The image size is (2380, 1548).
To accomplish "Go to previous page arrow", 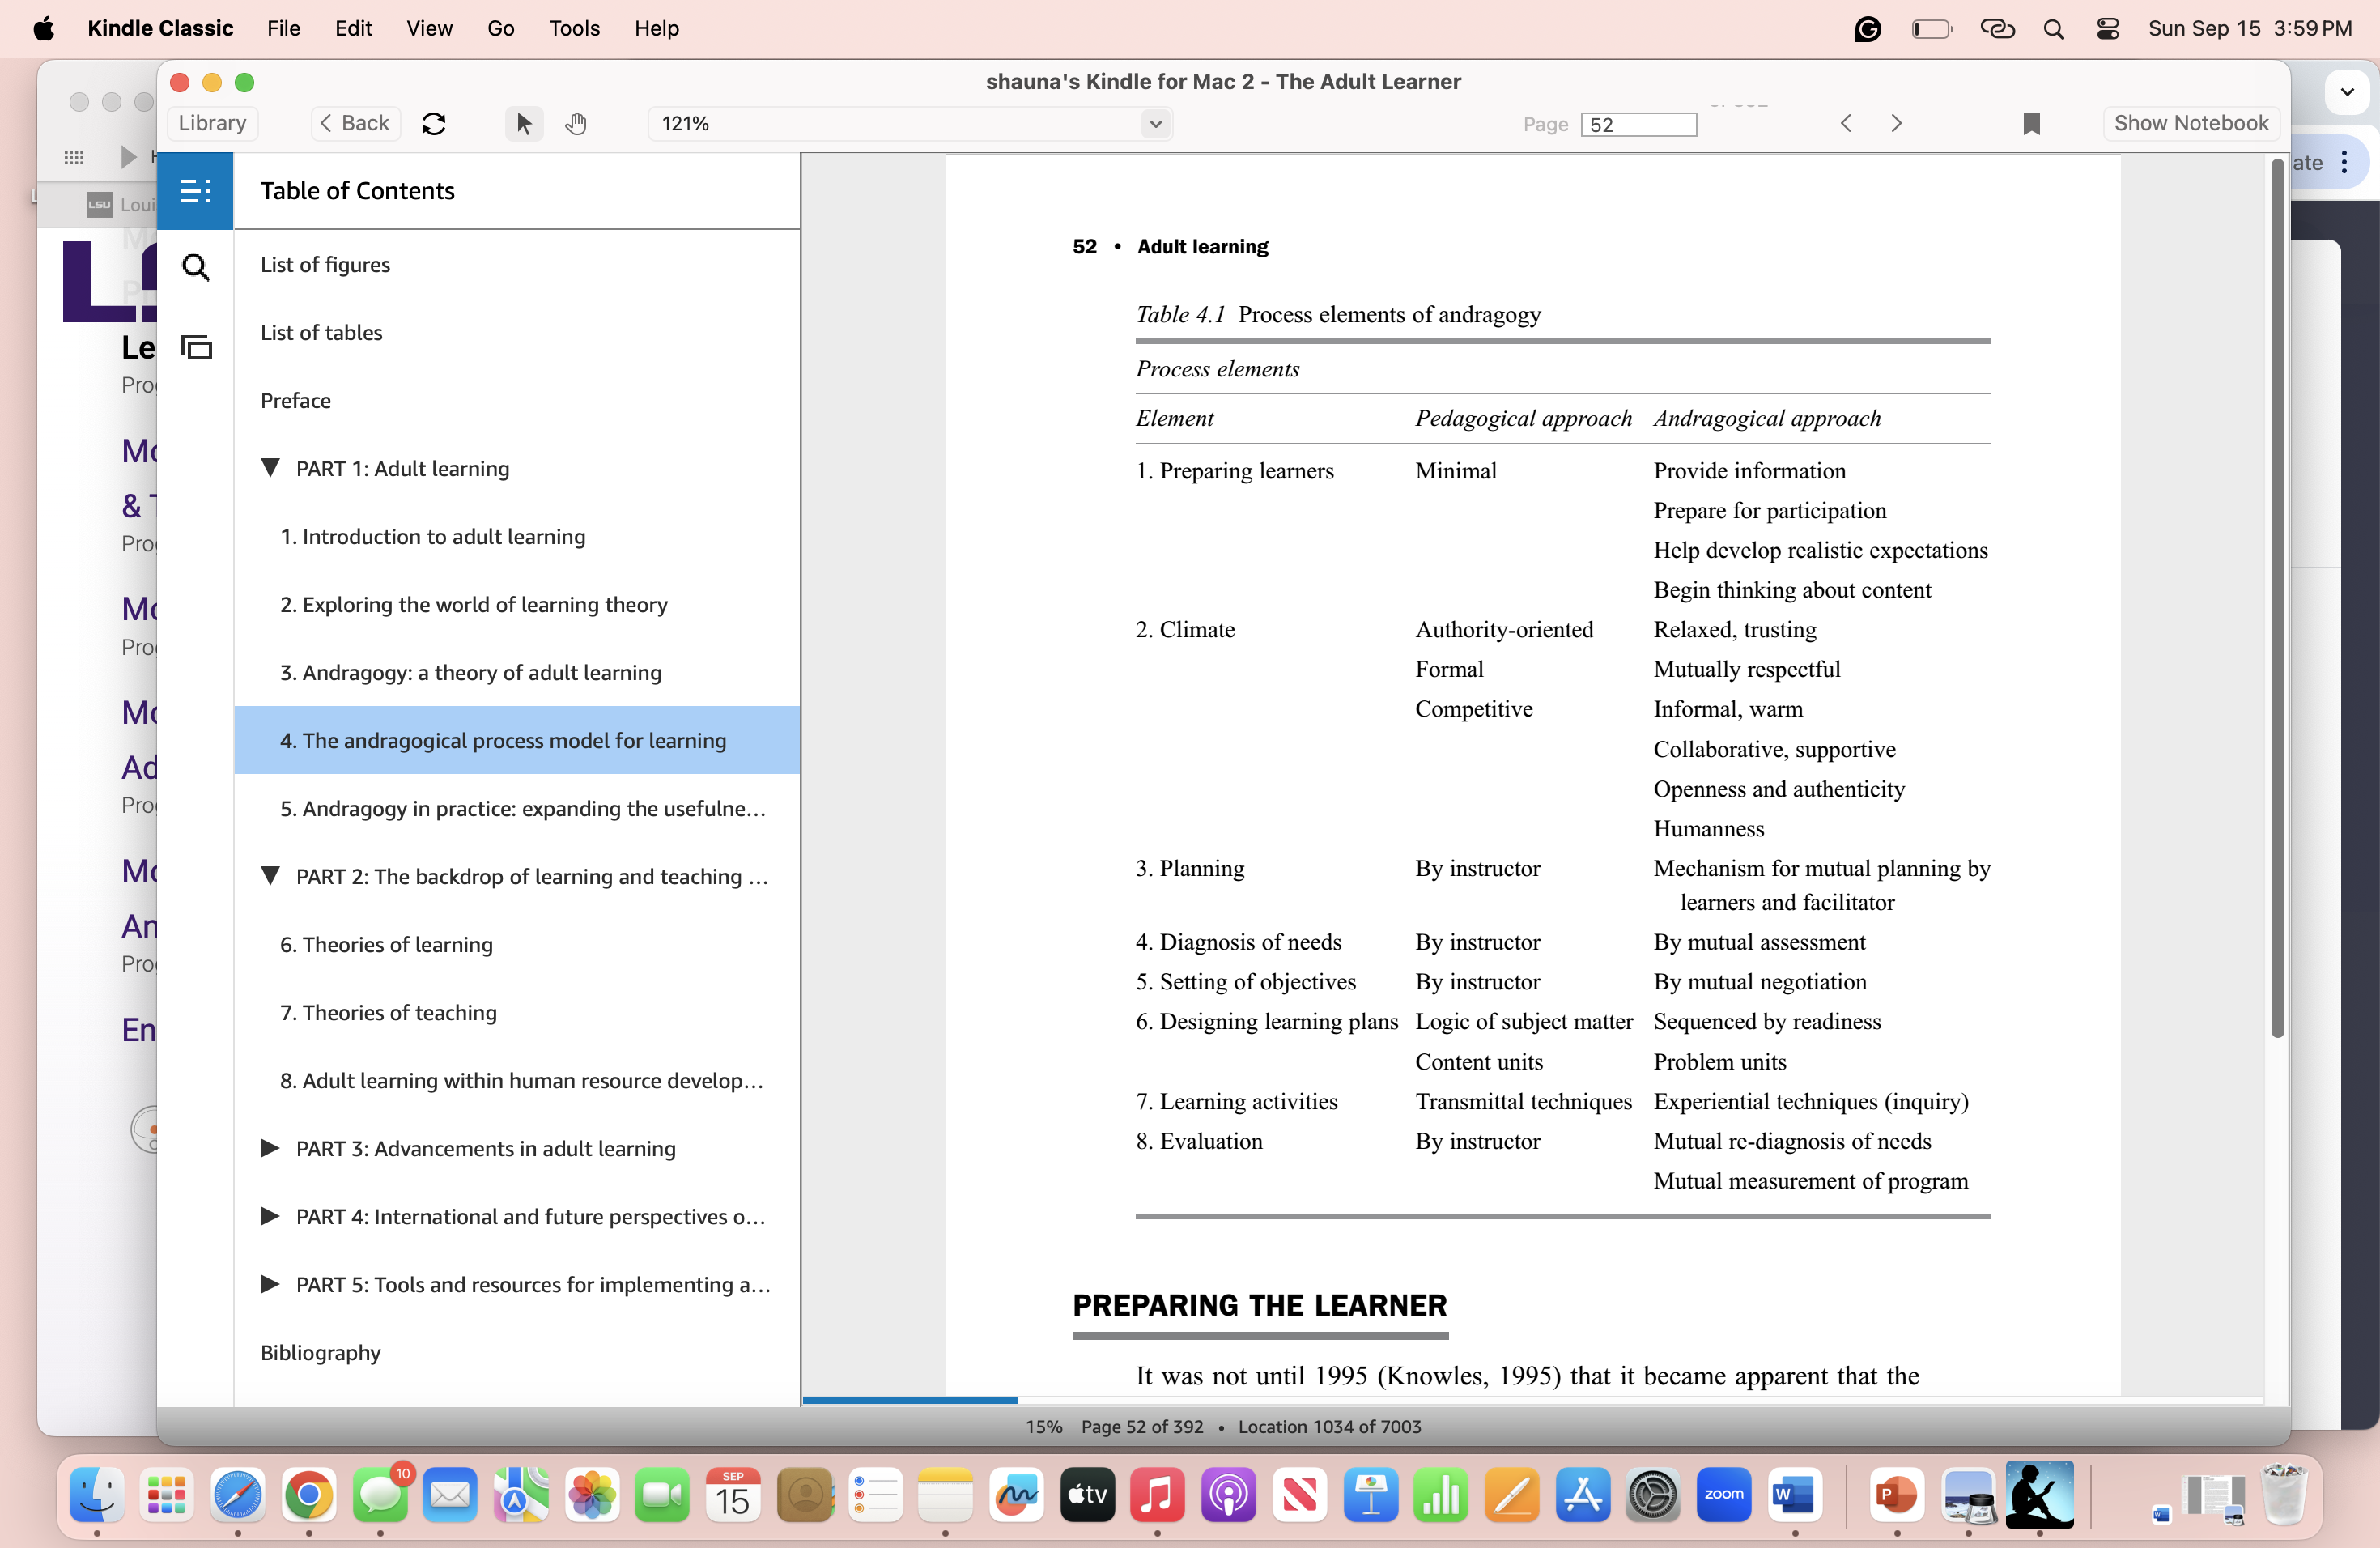I will pyautogui.click(x=1846, y=123).
